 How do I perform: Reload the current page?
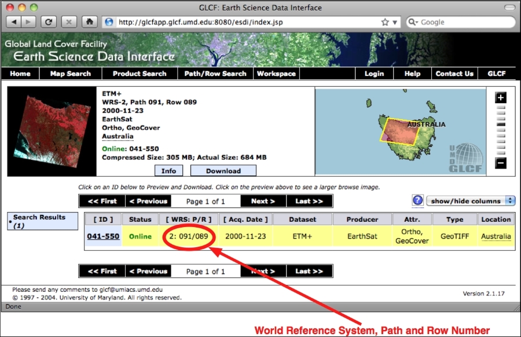tap(49, 21)
